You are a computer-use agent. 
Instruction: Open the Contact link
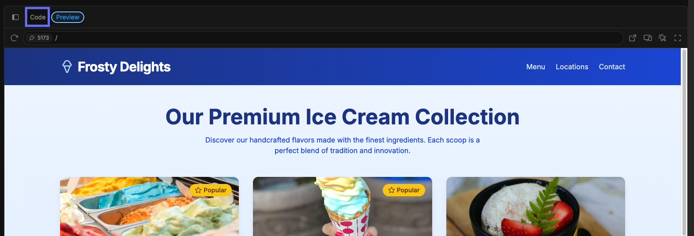click(612, 67)
